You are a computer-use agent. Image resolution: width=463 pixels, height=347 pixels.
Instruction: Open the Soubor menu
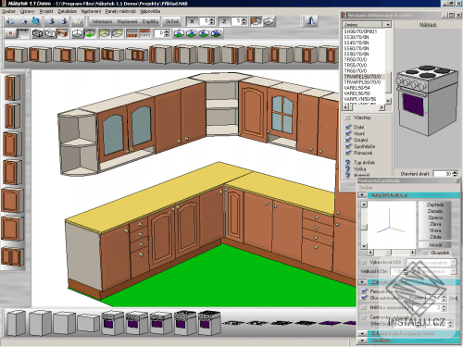[8, 11]
